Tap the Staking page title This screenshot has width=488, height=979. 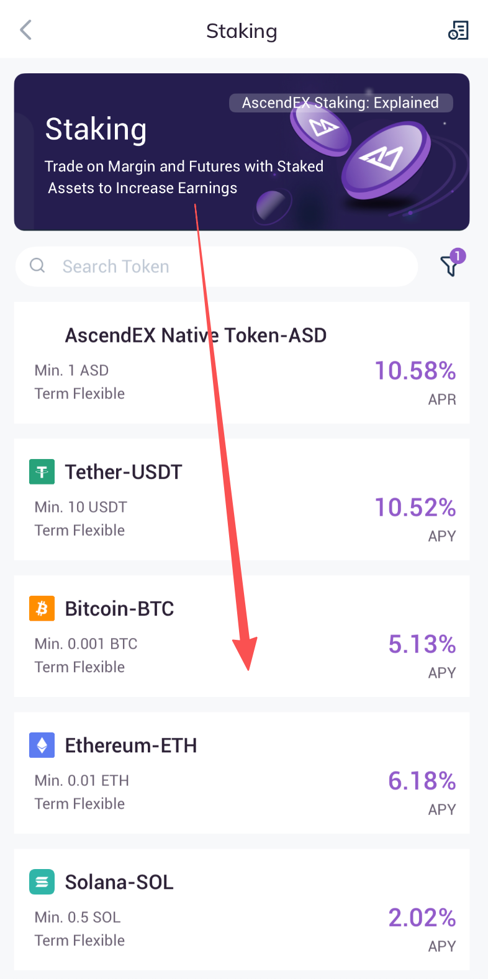[x=242, y=31]
